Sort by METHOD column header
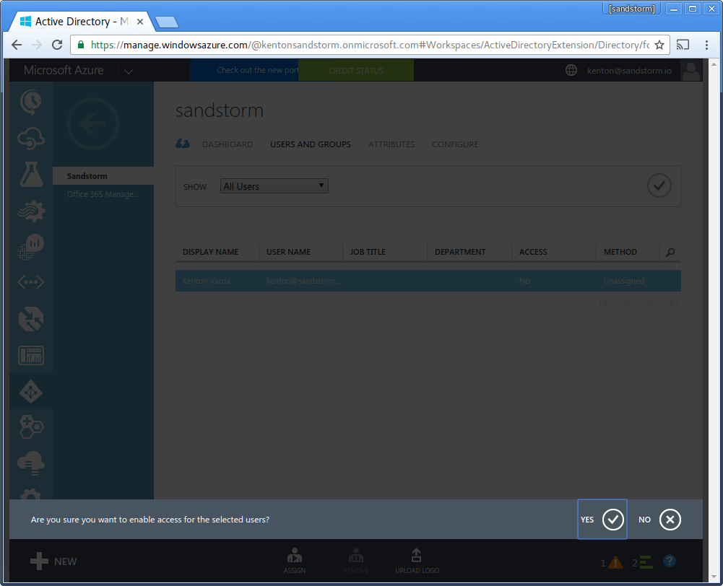Screen dimensions: 723x586 [x=620, y=252]
